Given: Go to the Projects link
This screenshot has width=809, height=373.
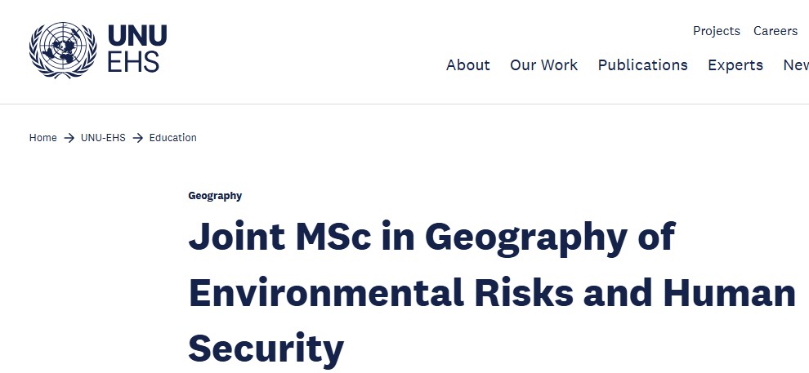Looking at the screenshot, I should pyautogui.click(x=717, y=31).
